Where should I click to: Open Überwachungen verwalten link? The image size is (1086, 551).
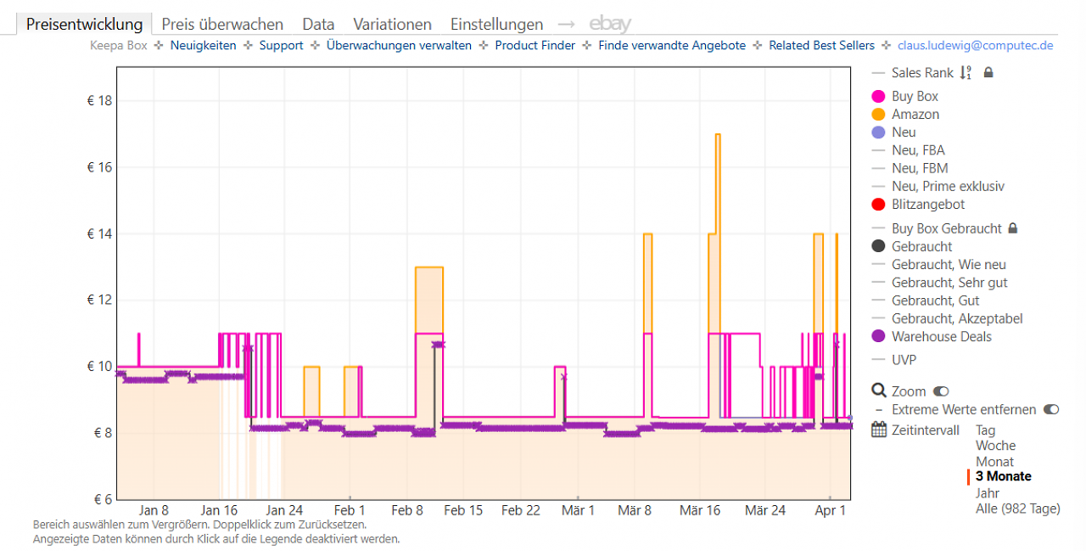[x=399, y=46]
